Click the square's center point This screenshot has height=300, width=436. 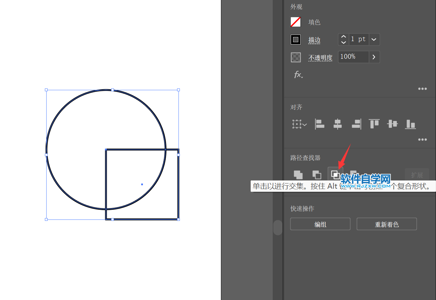point(142,184)
